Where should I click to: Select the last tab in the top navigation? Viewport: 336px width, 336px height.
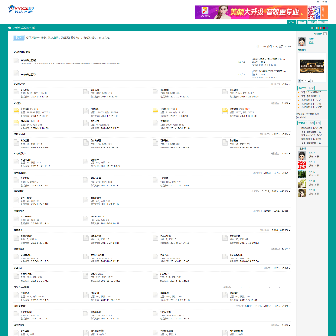click(x=323, y=22)
